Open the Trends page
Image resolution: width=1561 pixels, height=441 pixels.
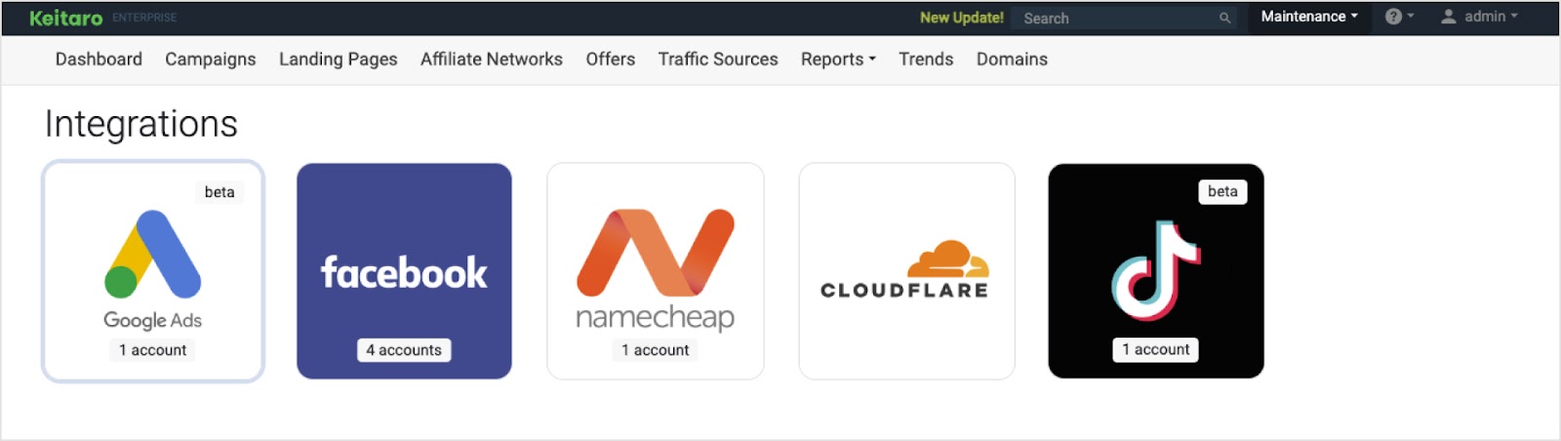tap(926, 60)
